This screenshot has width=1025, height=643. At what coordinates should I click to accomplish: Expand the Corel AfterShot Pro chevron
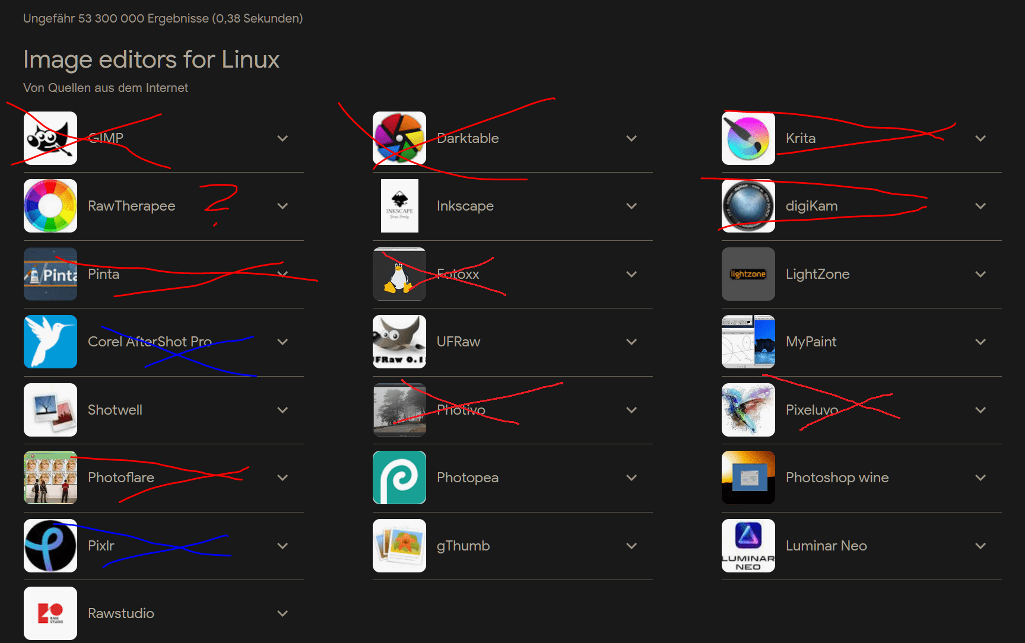(x=283, y=342)
